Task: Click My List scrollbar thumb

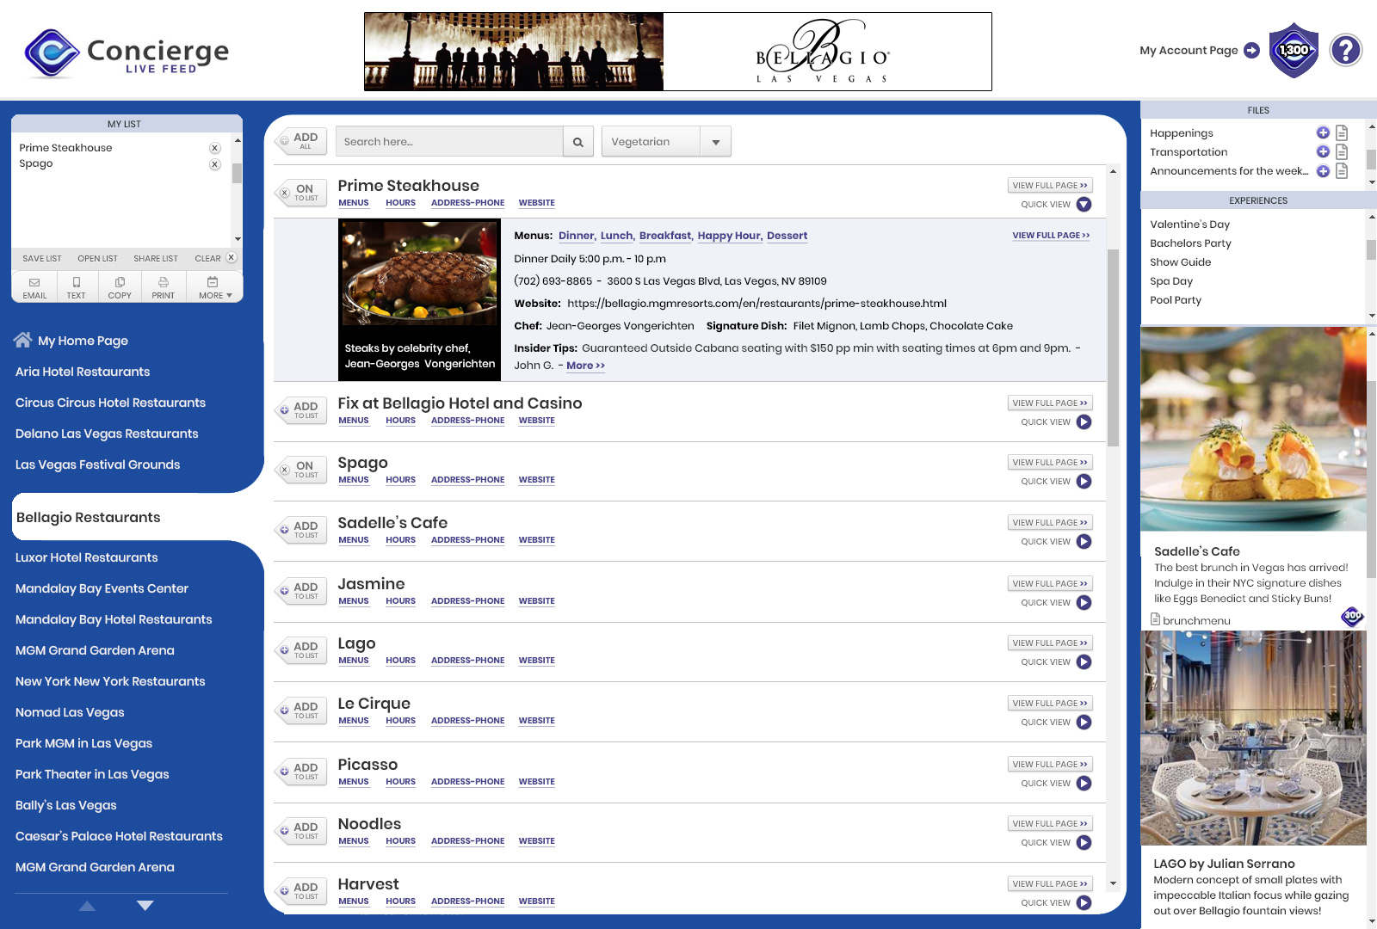Action: pos(237,174)
